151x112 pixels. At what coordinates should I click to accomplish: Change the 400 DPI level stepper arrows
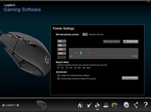[x=65, y=41]
